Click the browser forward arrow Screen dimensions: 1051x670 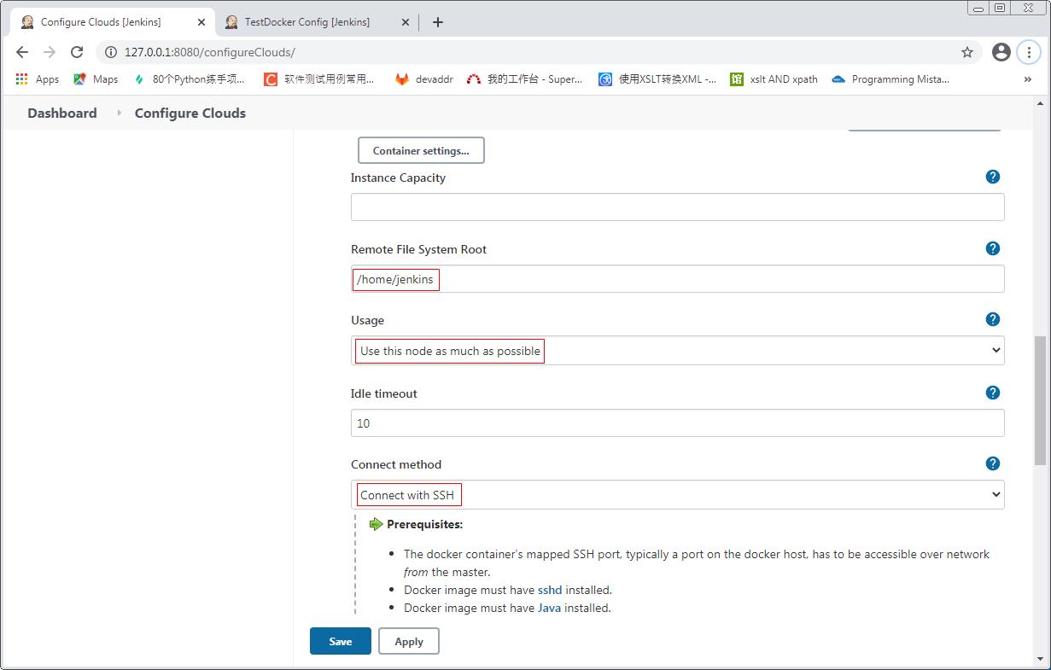[50, 52]
